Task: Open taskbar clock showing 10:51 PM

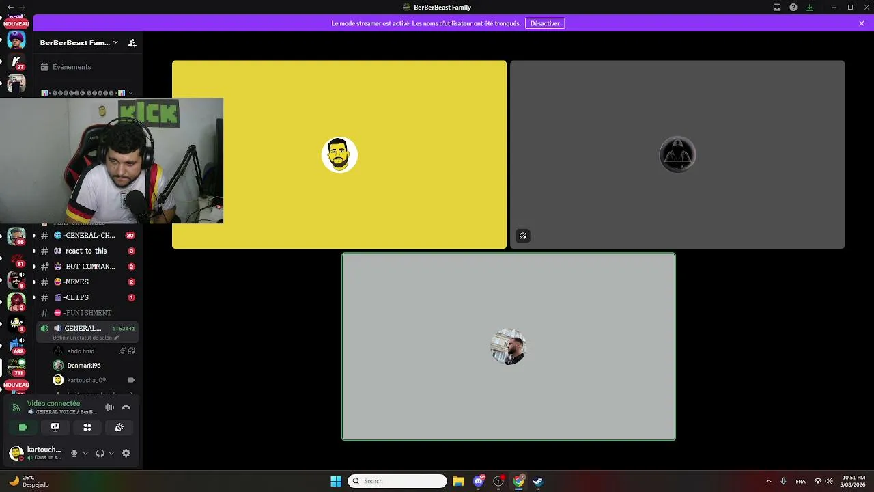Action: (x=854, y=481)
